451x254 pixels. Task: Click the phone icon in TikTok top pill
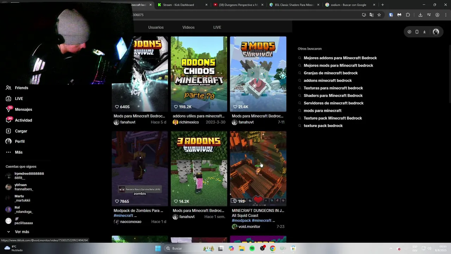417,32
